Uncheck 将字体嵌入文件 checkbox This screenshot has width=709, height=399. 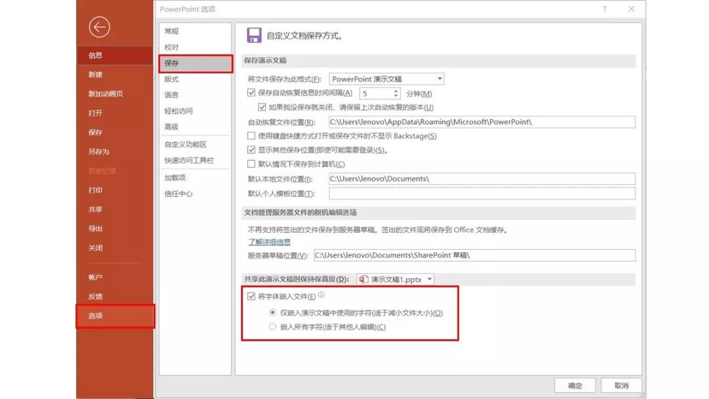pos(251,296)
